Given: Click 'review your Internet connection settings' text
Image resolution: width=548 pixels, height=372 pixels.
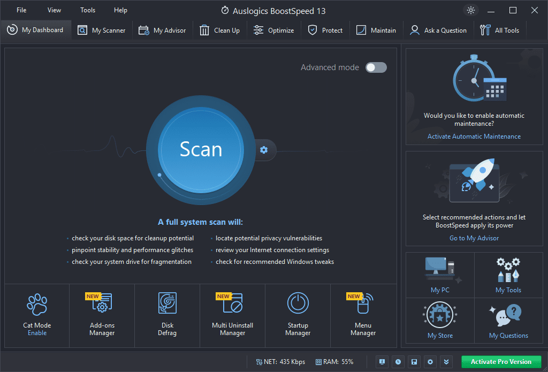Looking at the screenshot, I should coord(272,250).
